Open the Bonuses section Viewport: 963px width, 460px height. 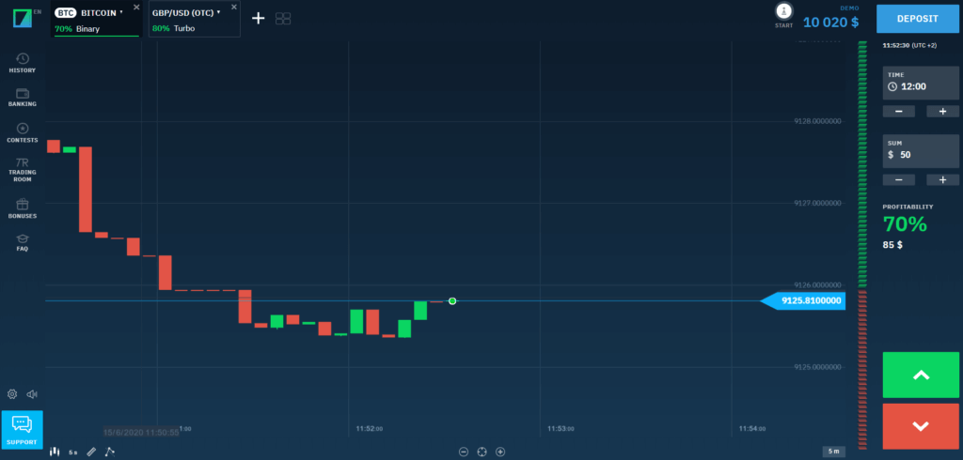click(x=23, y=207)
